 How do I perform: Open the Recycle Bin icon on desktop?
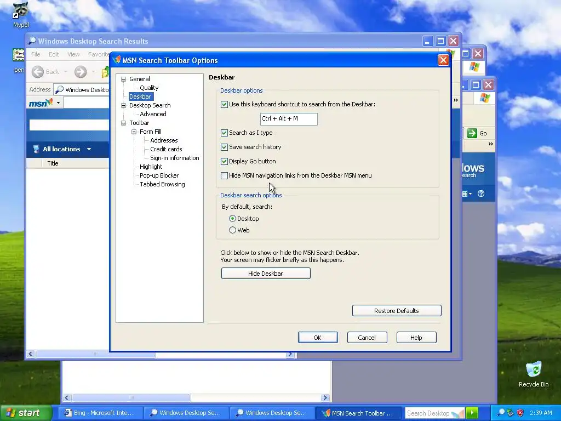[534, 369]
